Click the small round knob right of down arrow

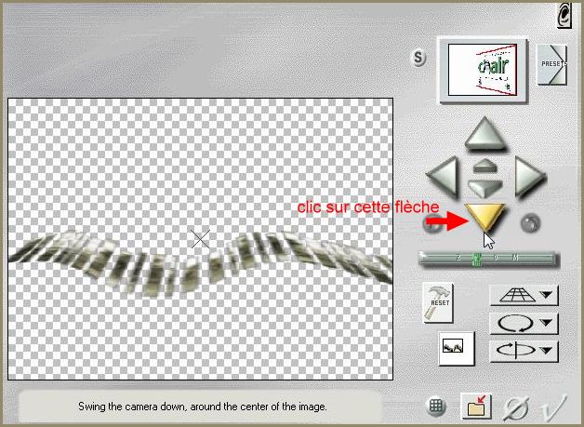531,223
